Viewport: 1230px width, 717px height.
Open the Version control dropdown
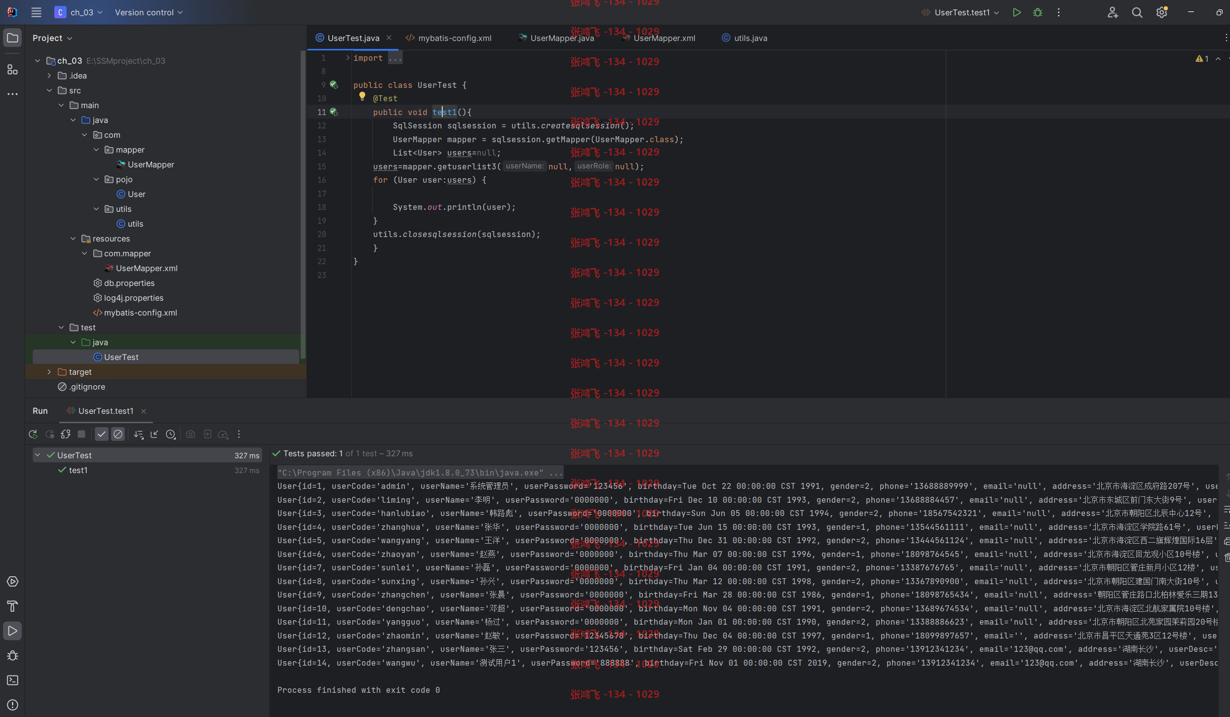pos(149,12)
